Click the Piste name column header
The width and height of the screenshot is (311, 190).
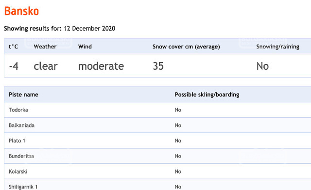tap(23, 95)
